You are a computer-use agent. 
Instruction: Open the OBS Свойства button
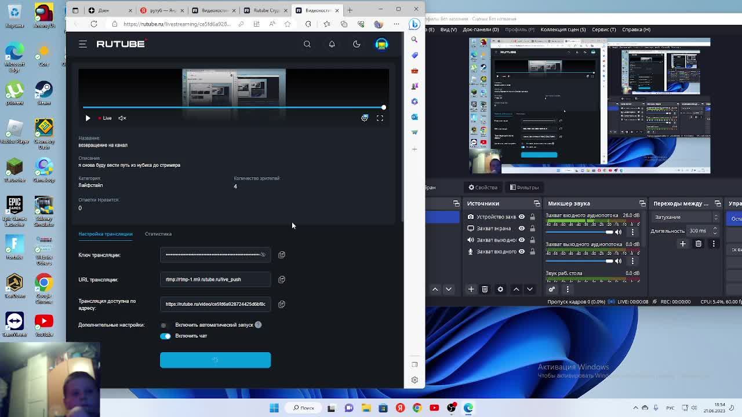pos(483,187)
